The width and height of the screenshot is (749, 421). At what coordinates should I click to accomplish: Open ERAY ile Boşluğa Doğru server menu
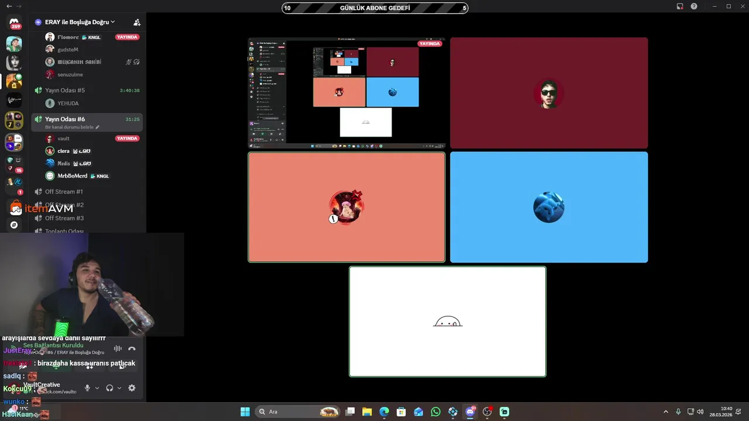(x=80, y=22)
